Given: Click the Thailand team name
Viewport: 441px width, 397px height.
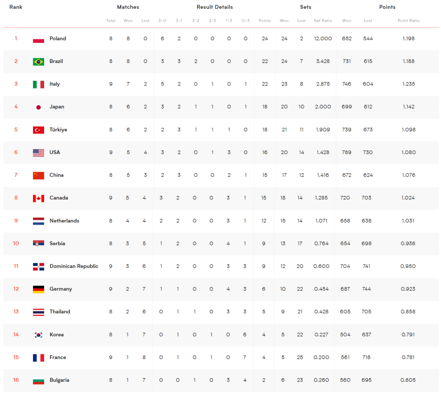Looking at the screenshot, I should [x=60, y=312].
